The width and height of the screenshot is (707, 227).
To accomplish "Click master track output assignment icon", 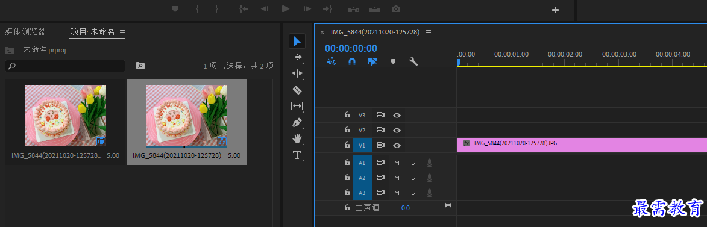I will pos(448,205).
